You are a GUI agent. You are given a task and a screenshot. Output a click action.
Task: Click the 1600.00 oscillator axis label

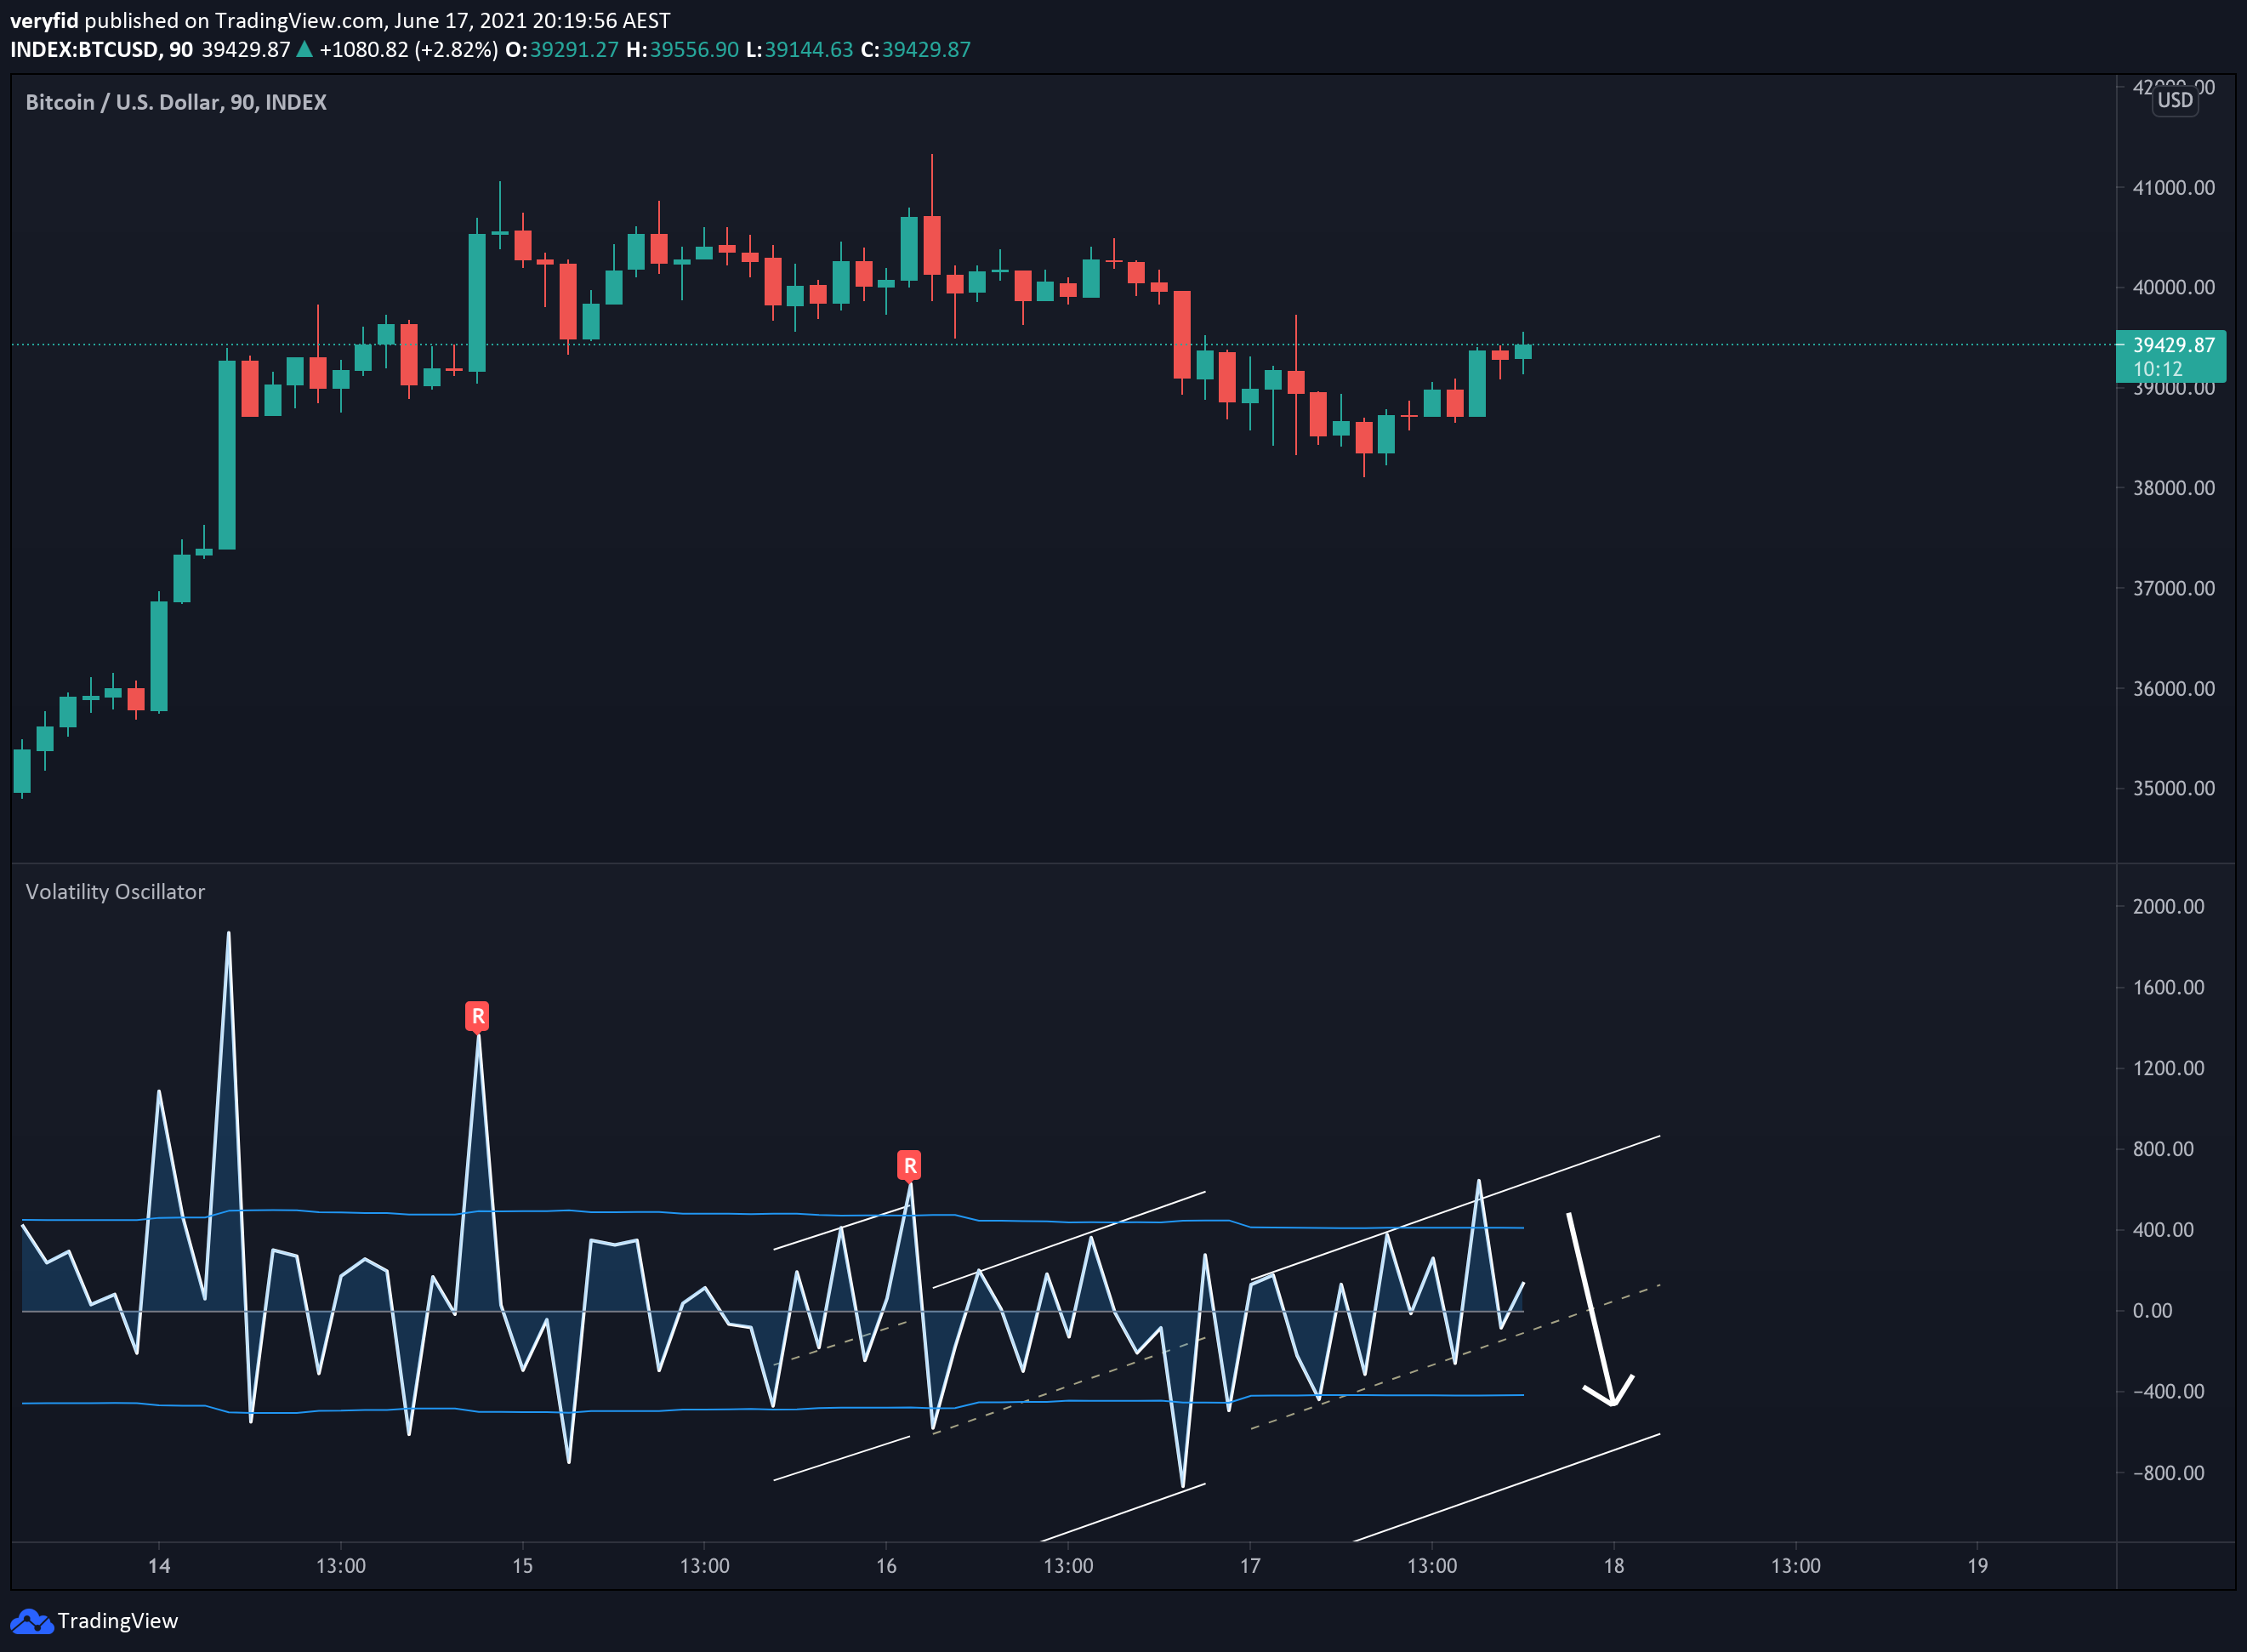(2168, 987)
